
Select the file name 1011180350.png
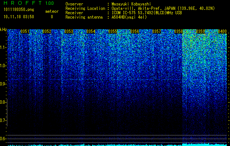pyautogui.click(x=19, y=10)
